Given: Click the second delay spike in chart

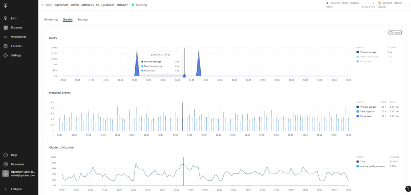Looking at the screenshot, I should [x=199, y=63].
